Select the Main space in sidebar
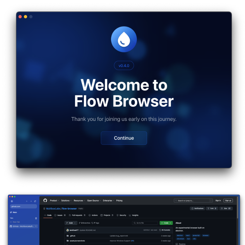245x245 pixels. [13, 212]
